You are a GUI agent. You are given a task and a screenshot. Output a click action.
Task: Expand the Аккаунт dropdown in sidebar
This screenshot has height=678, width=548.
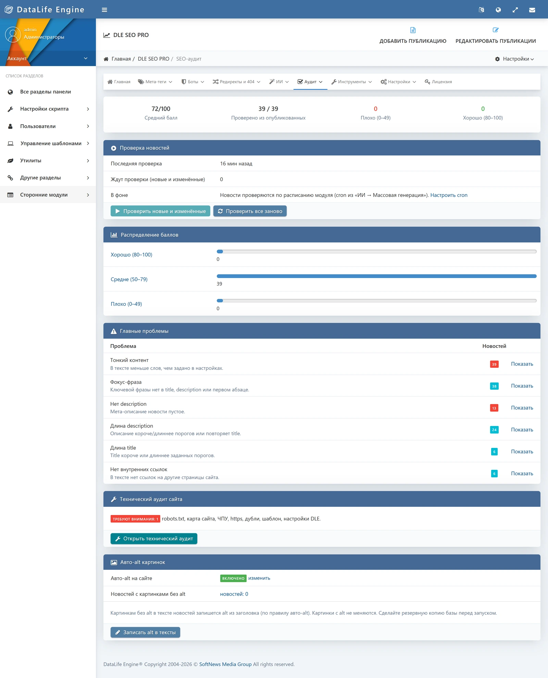click(48, 59)
